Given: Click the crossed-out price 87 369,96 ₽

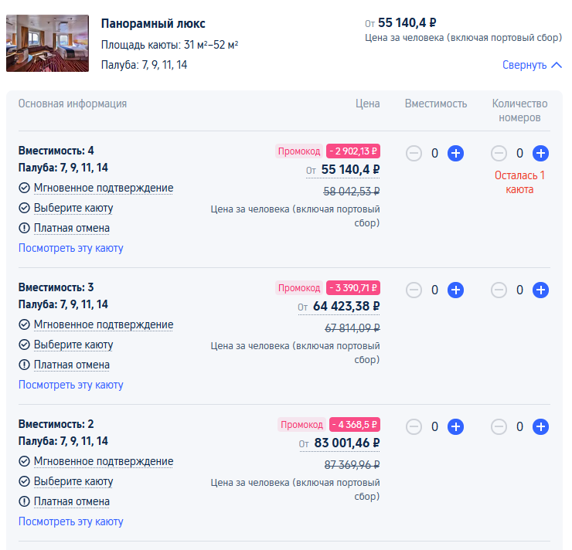Looking at the screenshot, I should [352, 465].
